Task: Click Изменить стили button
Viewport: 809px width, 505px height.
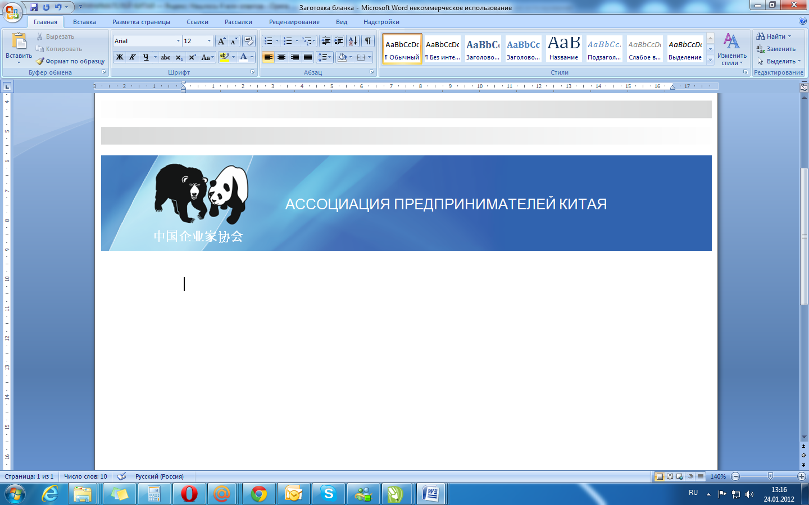Action: point(731,49)
